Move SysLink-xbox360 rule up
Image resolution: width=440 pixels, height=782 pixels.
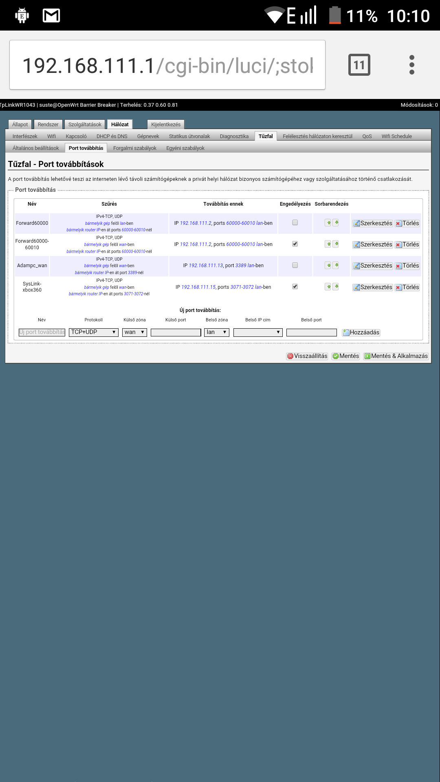[x=328, y=287]
